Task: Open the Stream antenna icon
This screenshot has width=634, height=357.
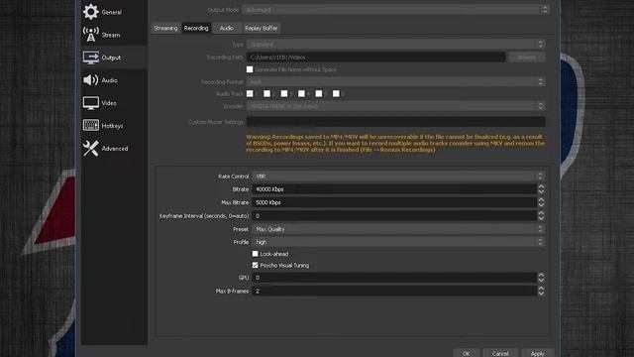Action: [90, 35]
